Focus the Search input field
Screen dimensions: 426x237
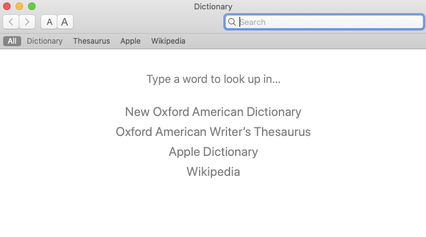[324, 22]
